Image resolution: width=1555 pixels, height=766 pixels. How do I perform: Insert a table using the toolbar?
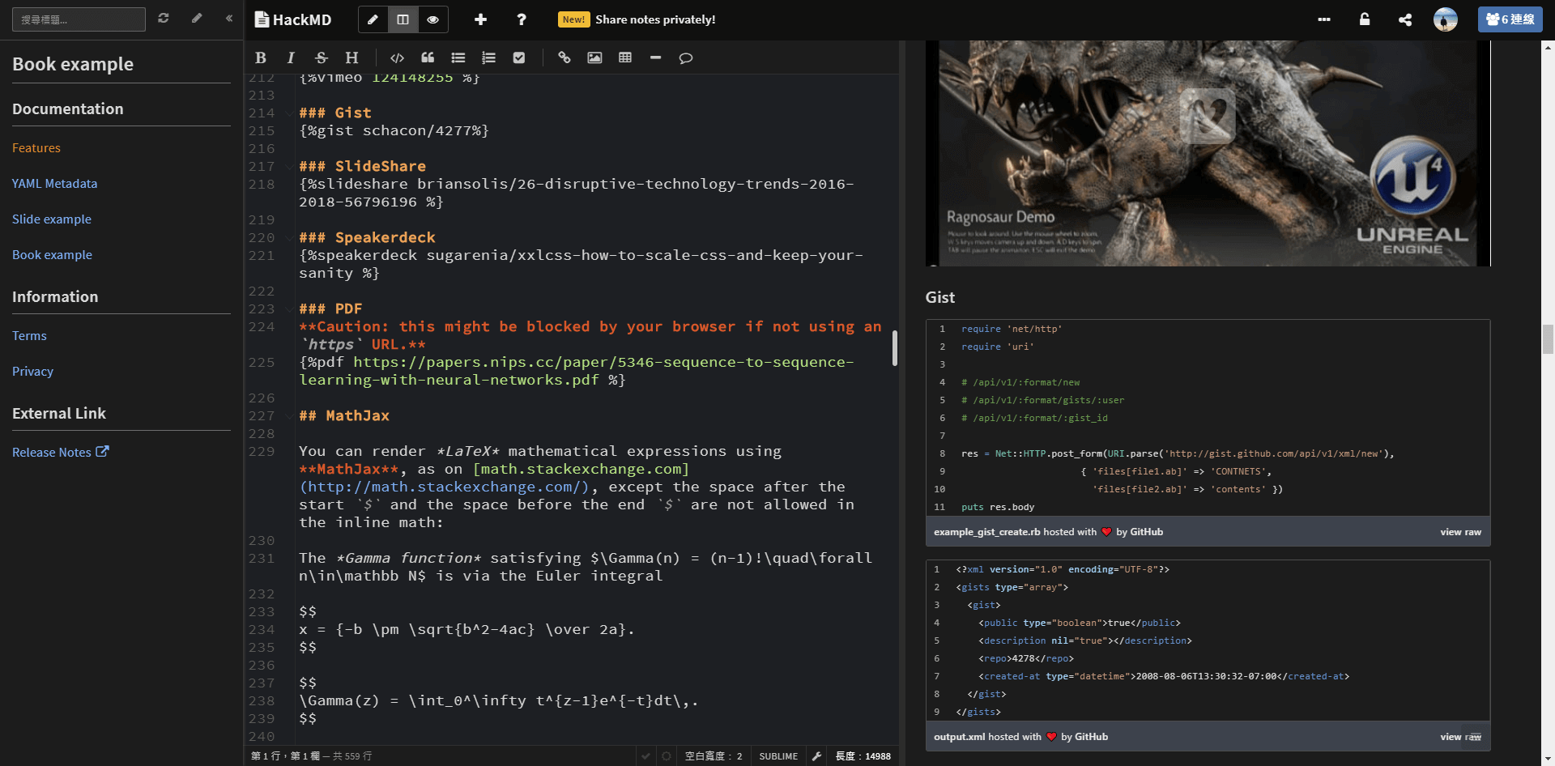point(625,57)
